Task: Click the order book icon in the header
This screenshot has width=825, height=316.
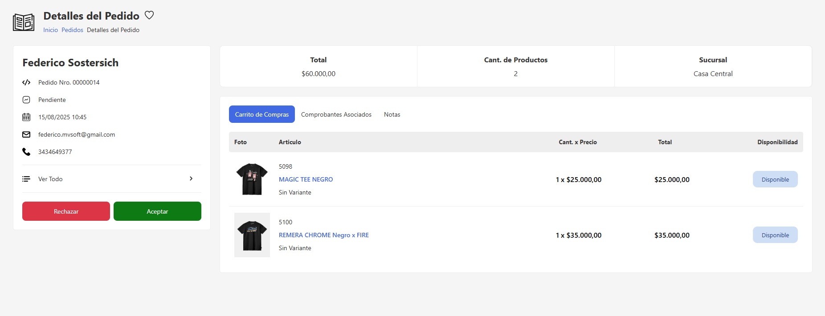Action: coord(24,22)
